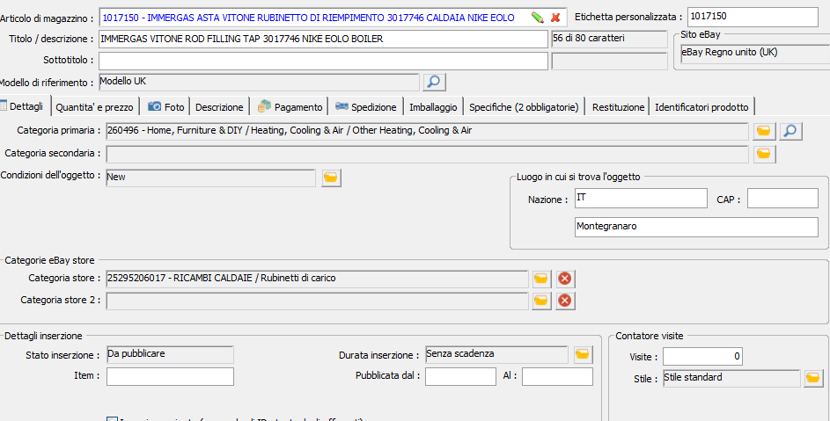Click the Etichetta personalizzata field
The image size is (830, 421).
click(x=753, y=17)
